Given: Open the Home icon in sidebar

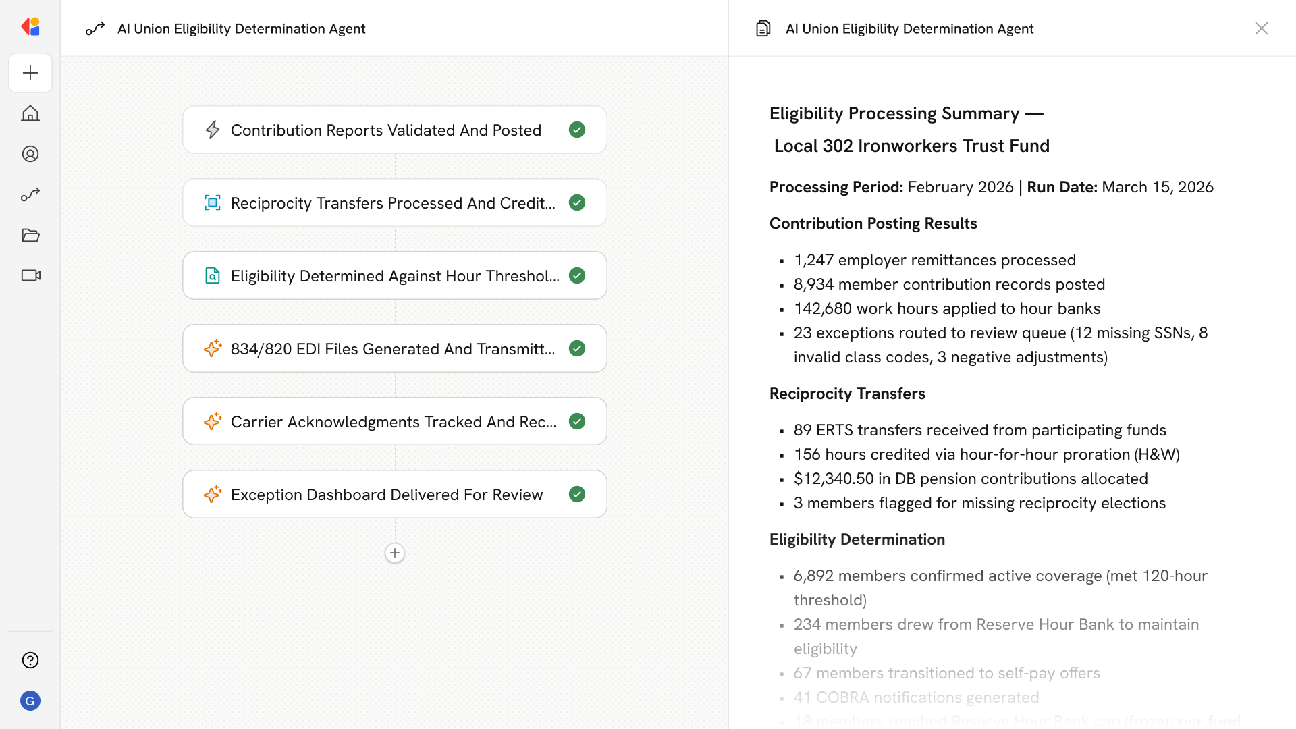Looking at the screenshot, I should tap(30, 113).
